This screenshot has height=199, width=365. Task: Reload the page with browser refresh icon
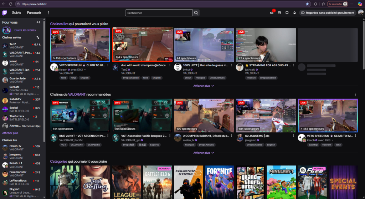click(11, 4)
